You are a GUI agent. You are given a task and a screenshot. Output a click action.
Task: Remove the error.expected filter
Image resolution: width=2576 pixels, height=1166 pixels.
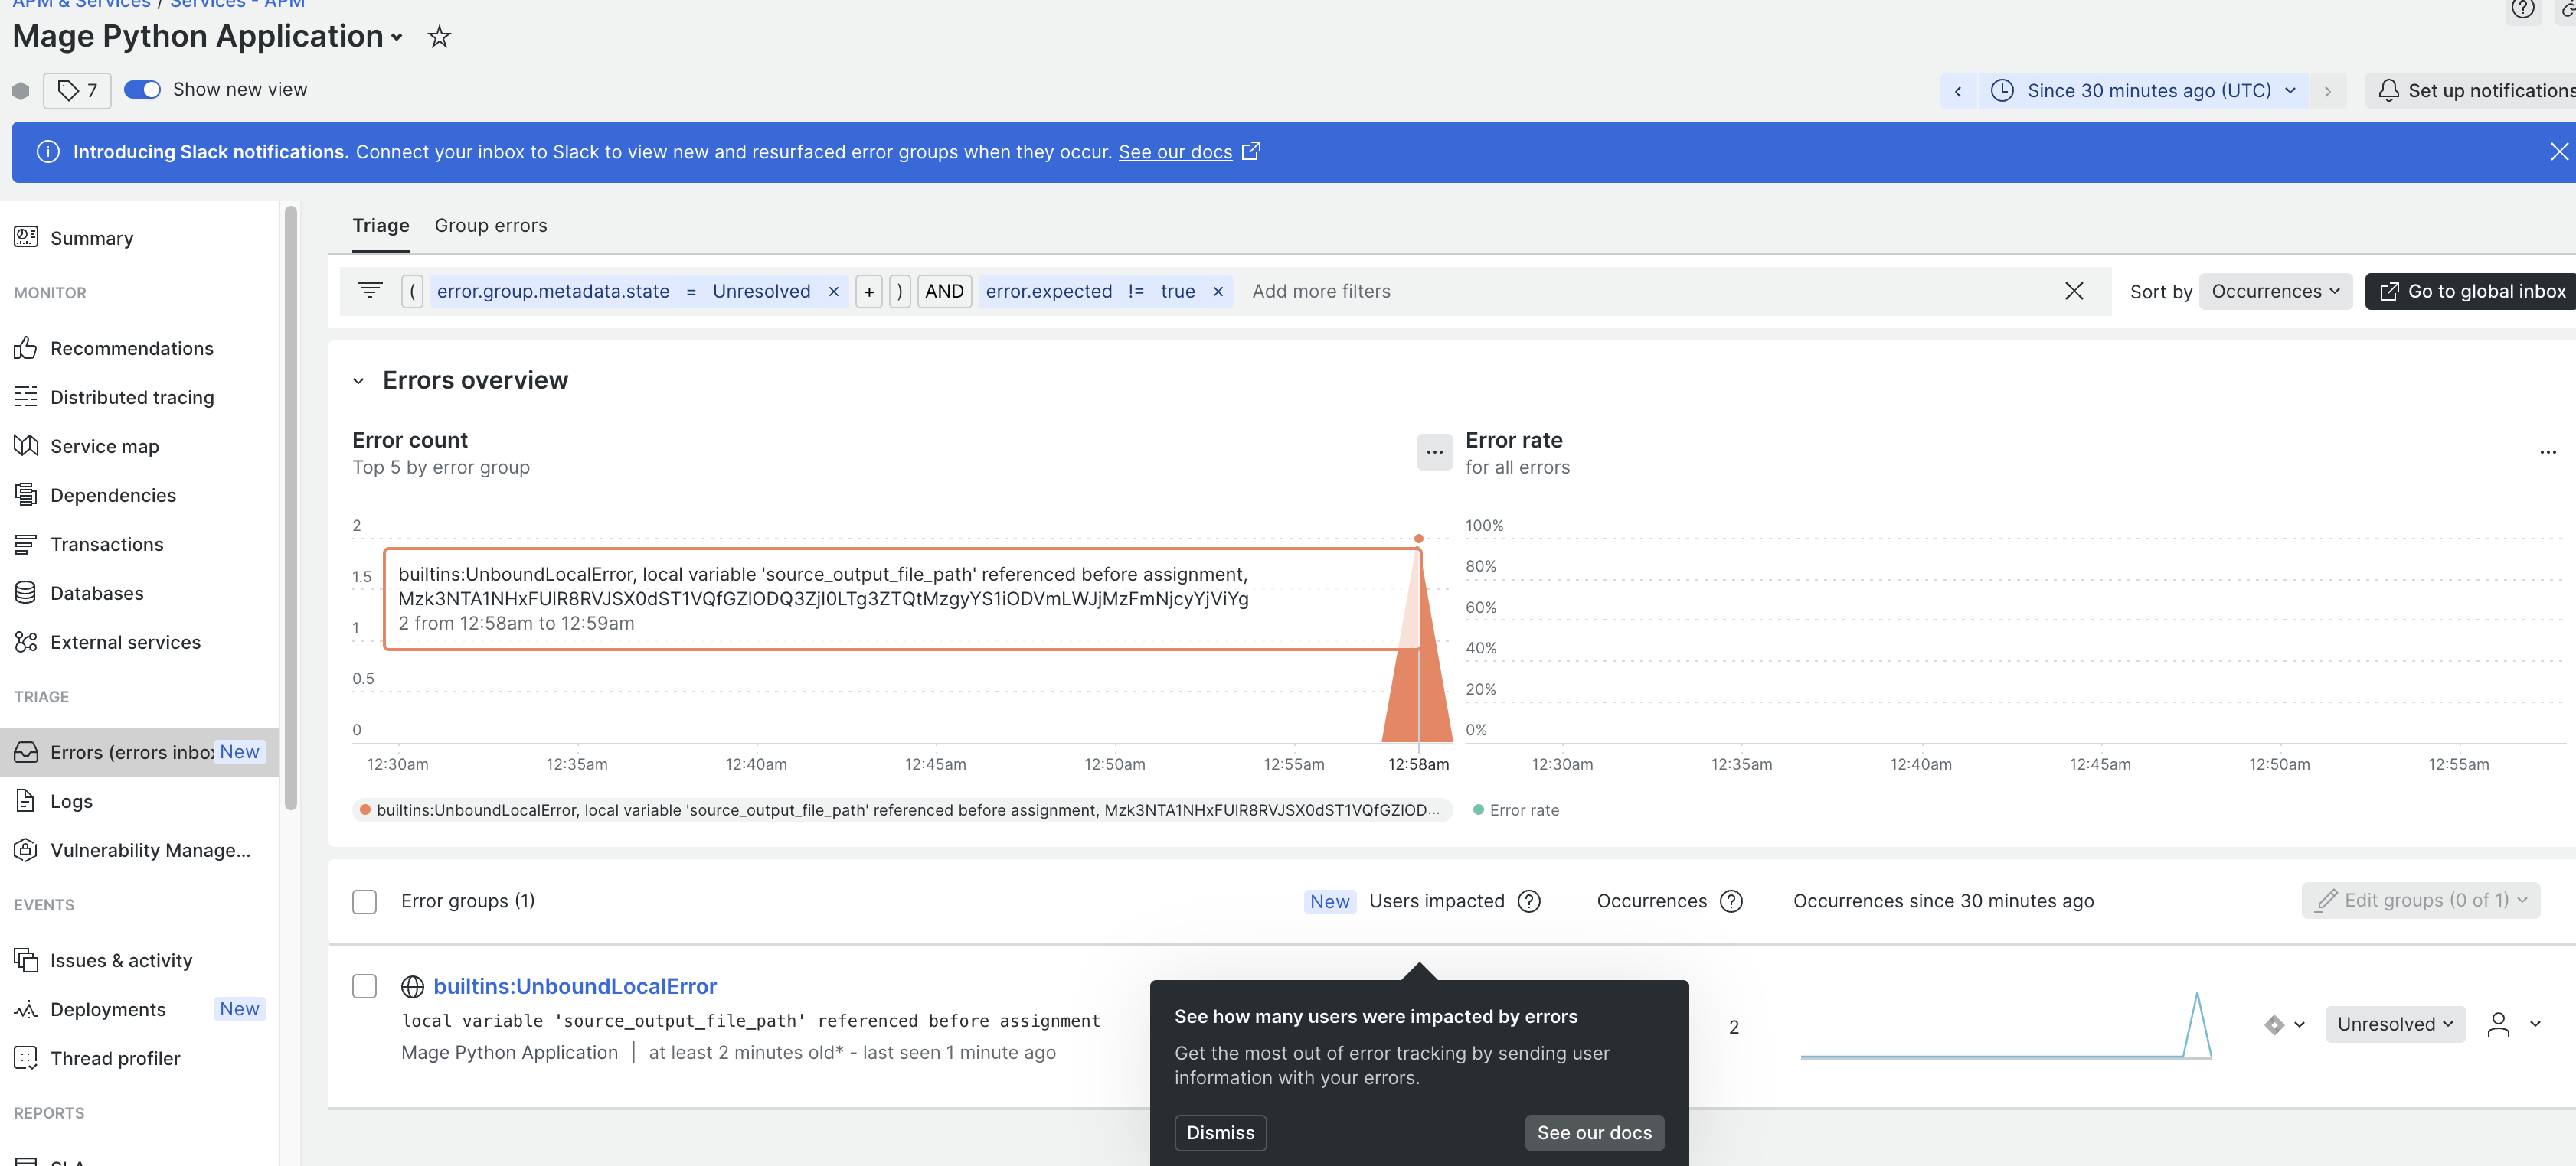(x=1218, y=291)
